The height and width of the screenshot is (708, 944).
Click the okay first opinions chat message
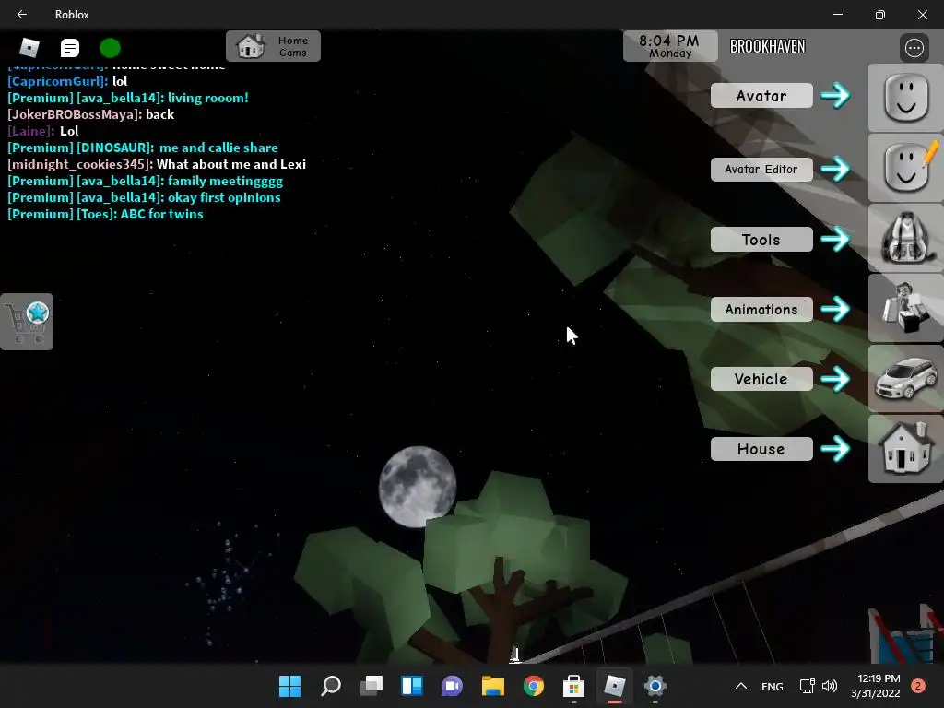[144, 197]
